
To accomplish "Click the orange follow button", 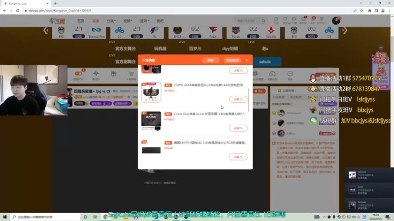I will 259,91.
